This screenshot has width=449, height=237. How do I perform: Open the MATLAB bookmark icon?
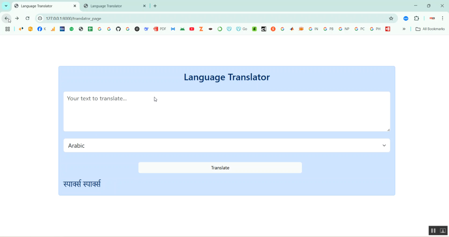pyautogui.click(x=292, y=29)
